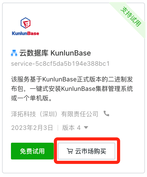Screen dimensions: 147x177
Task: Click the version number 4
Action: (x=79, y=128)
